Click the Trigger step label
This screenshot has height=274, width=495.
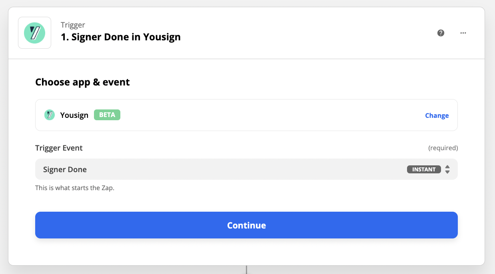tap(73, 25)
